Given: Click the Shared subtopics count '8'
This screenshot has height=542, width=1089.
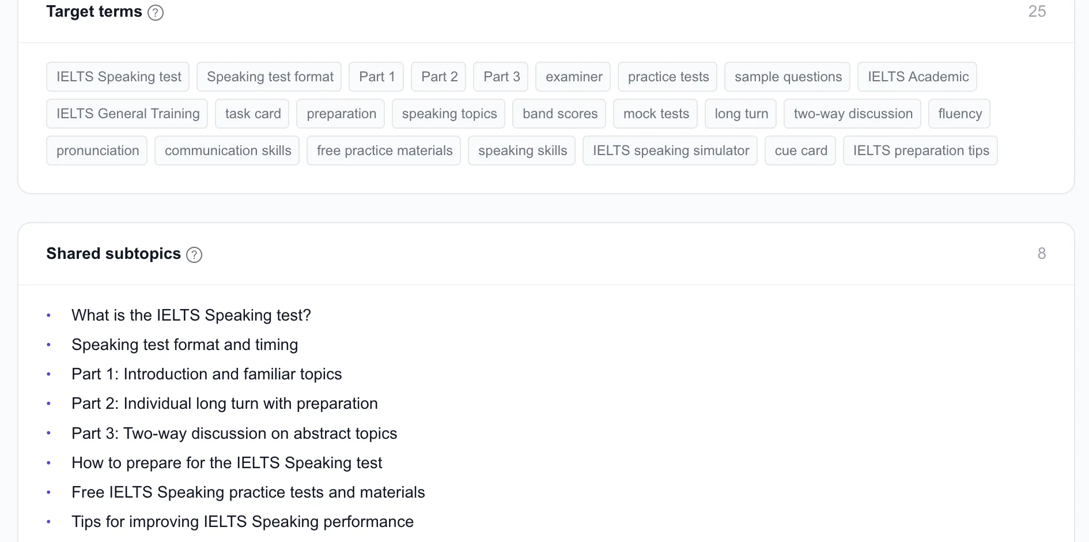Looking at the screenshot, I should (x=1041, y=254).
